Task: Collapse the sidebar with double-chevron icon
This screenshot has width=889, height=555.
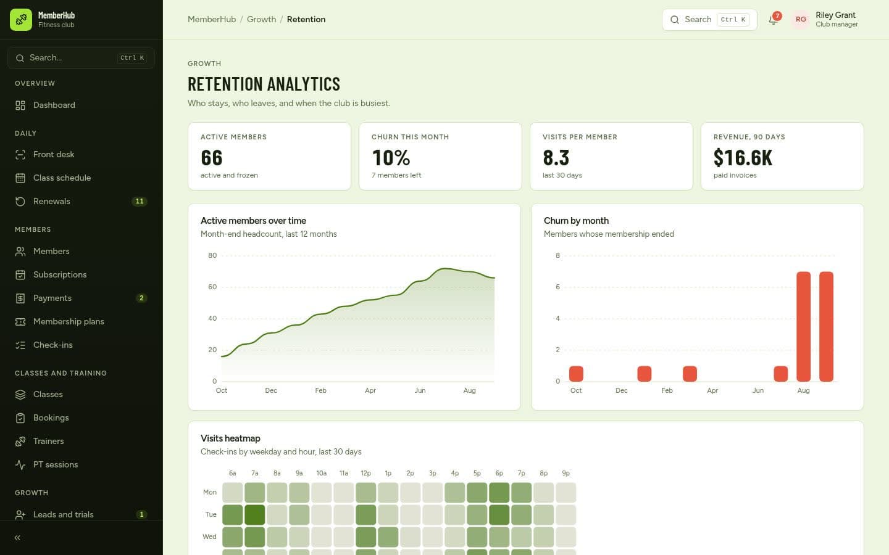Action: tap(17, 538)
